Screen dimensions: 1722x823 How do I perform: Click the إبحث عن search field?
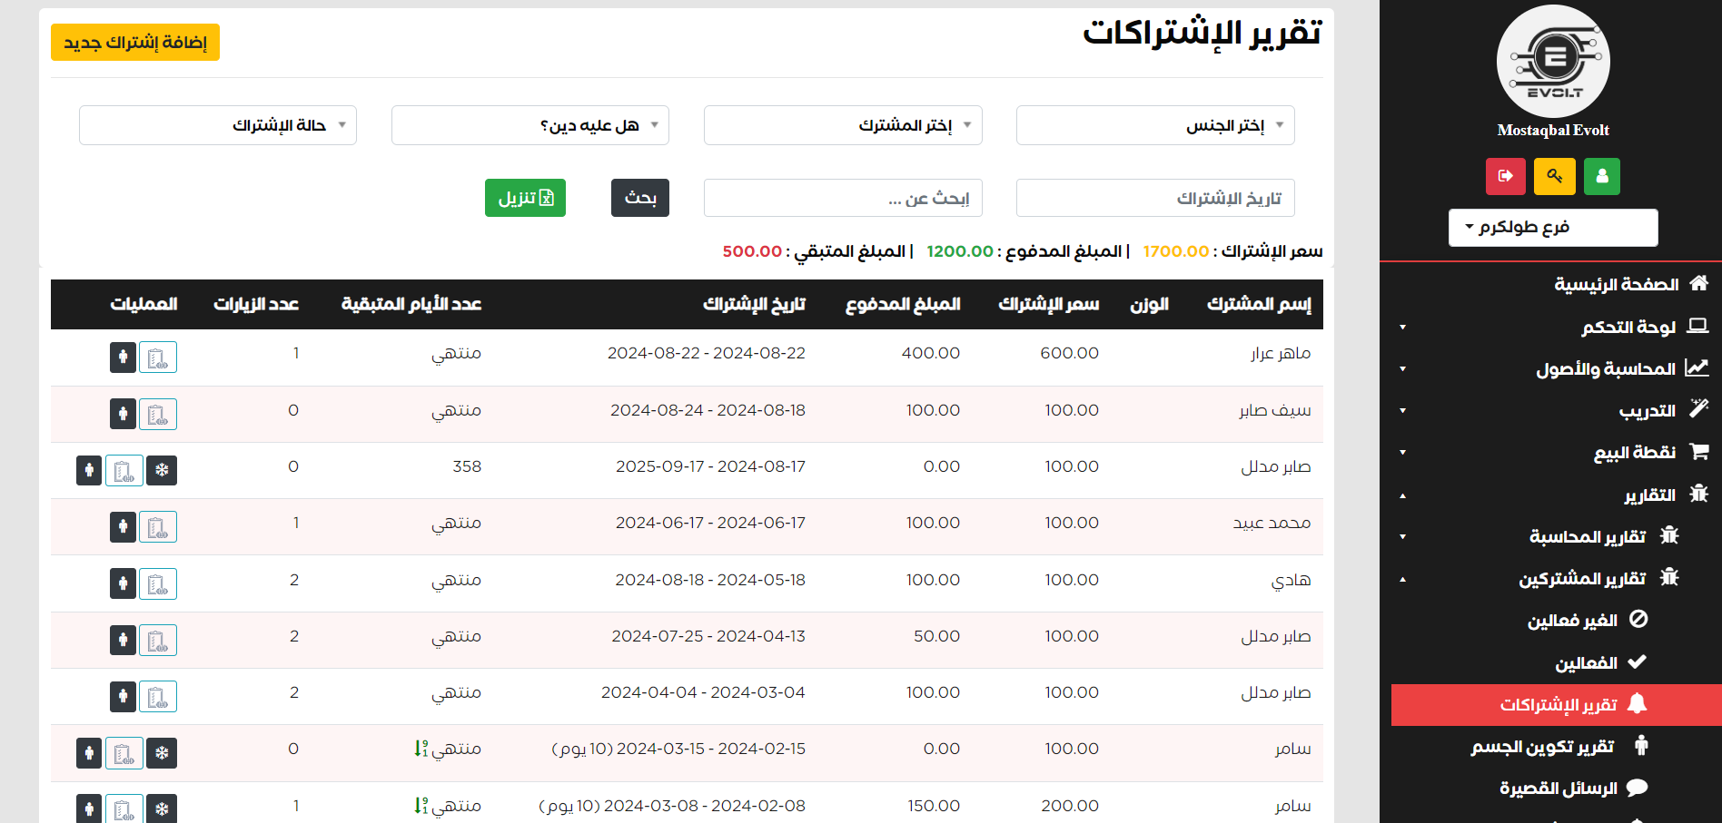[x=842, y=198]
